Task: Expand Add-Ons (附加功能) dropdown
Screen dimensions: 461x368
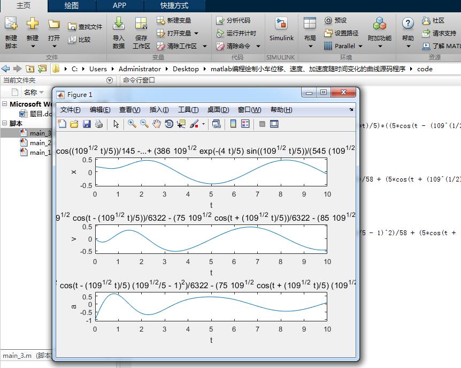Action: pos(380,46)
